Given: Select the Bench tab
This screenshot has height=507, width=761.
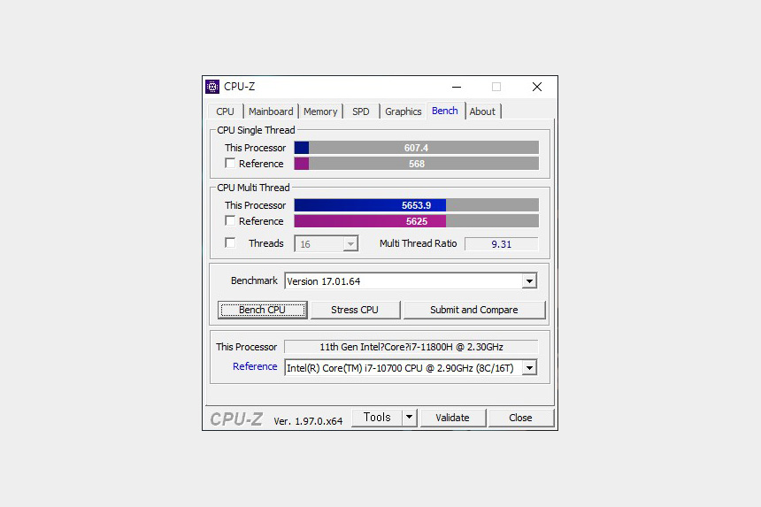Looking at the screenshot, I should (x=444, y=111).
